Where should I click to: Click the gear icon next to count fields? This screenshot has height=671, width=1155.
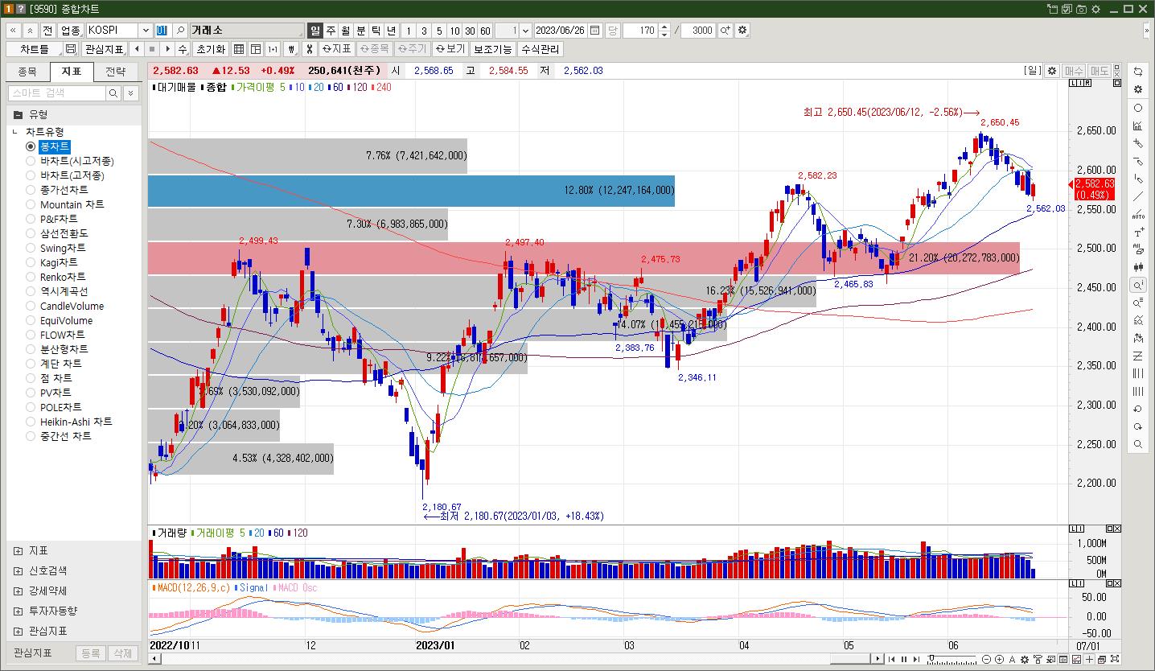click(742, 31)
